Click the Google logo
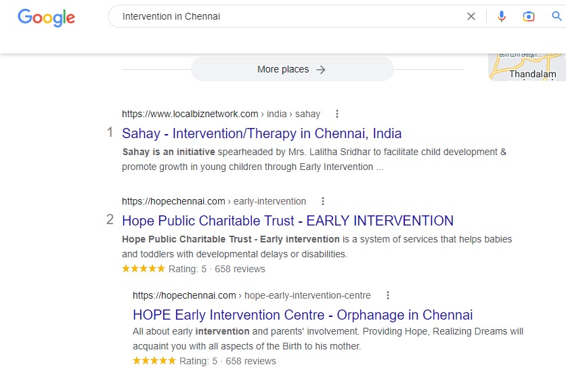Viewport: 566px width, 386px height. (46, 18)
